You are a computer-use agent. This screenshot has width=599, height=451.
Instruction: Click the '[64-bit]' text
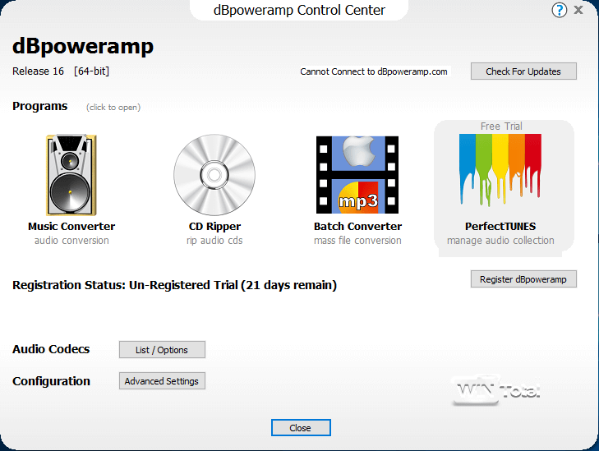[92, 71]
